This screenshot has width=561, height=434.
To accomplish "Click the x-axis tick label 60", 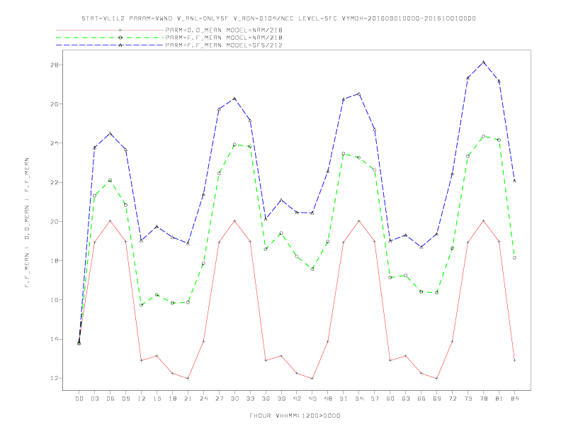I will pos(390,399).
